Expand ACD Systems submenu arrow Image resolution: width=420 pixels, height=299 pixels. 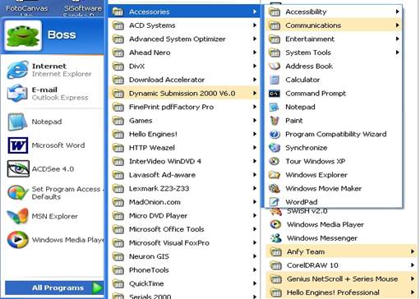255,25
